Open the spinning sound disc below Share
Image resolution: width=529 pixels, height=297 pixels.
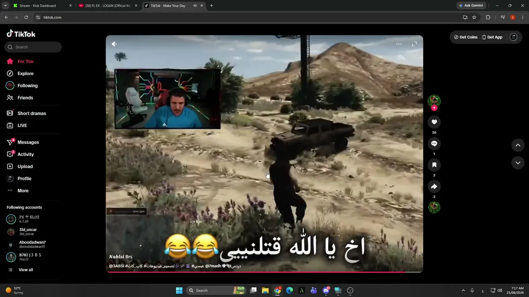434,207
